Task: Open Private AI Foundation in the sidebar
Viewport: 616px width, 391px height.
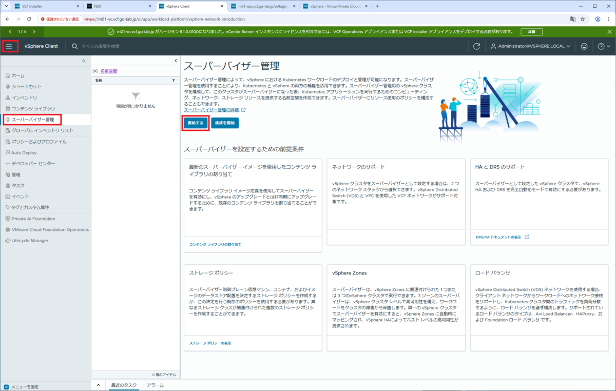Action: click(x=33, y=219)
